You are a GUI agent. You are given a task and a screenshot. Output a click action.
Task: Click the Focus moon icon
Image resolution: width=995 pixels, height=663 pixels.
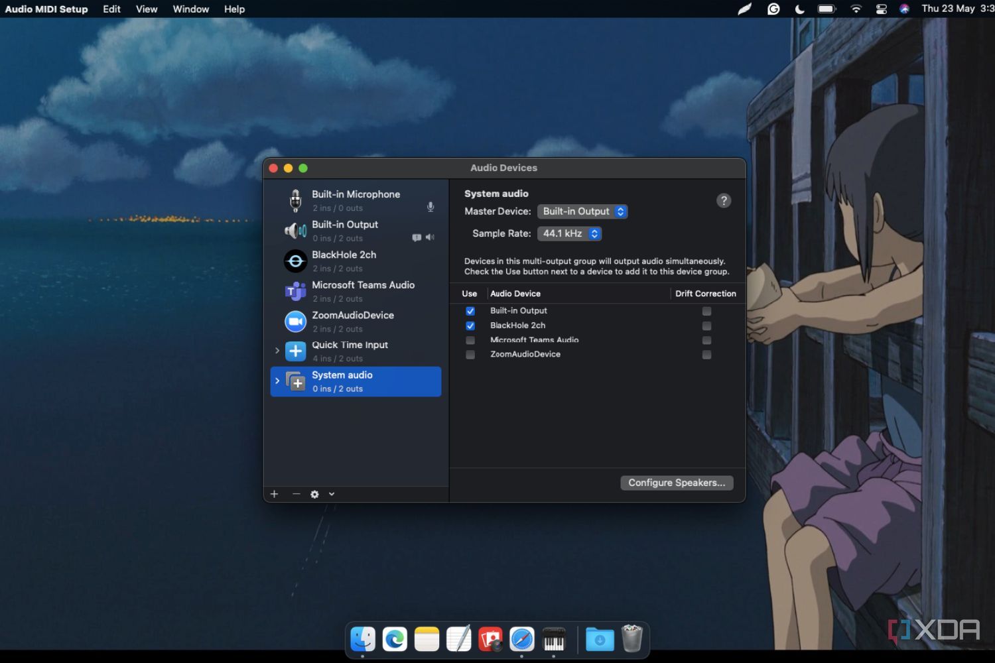click(x=800, y=9)
